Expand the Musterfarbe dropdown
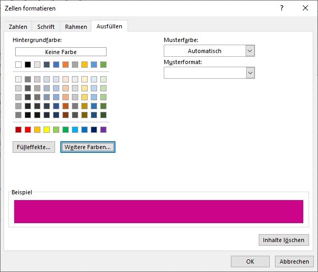This screenshot has width=318, height=272. (250, 51)
